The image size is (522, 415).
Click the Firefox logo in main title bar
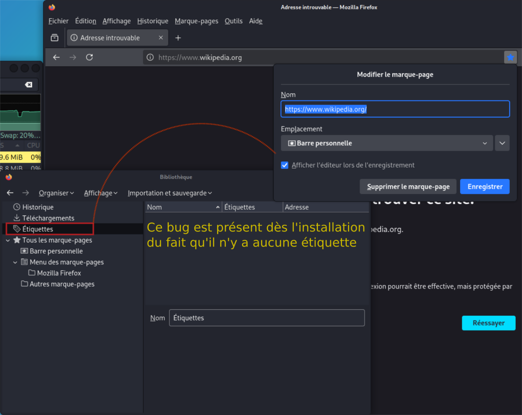52,7
